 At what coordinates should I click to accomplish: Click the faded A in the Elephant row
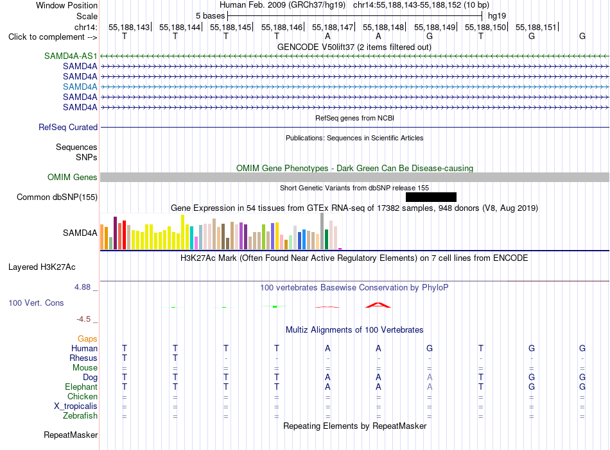(x=430, y=387)
